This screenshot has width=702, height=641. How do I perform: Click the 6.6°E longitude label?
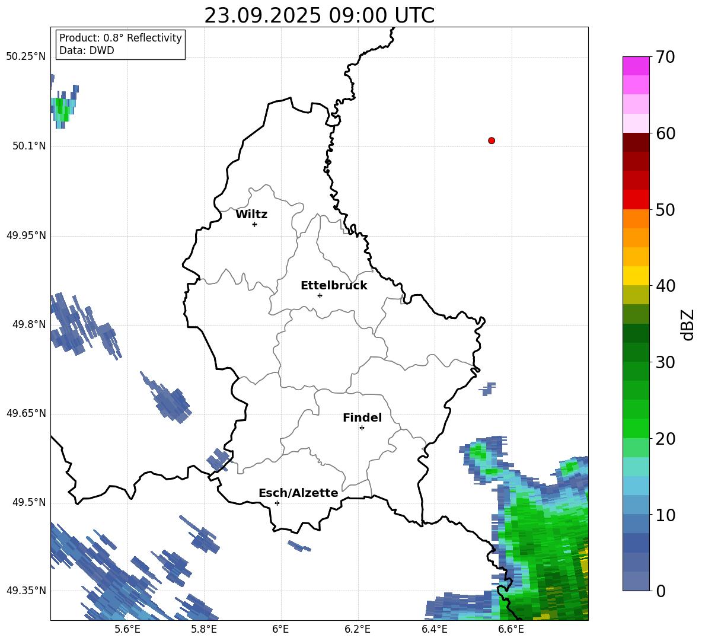[511, 629]
